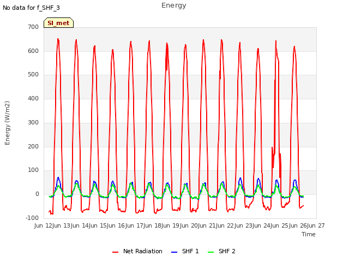Click the 600 y-axis tick label
The image size is (349, 262).
[33, 51]
